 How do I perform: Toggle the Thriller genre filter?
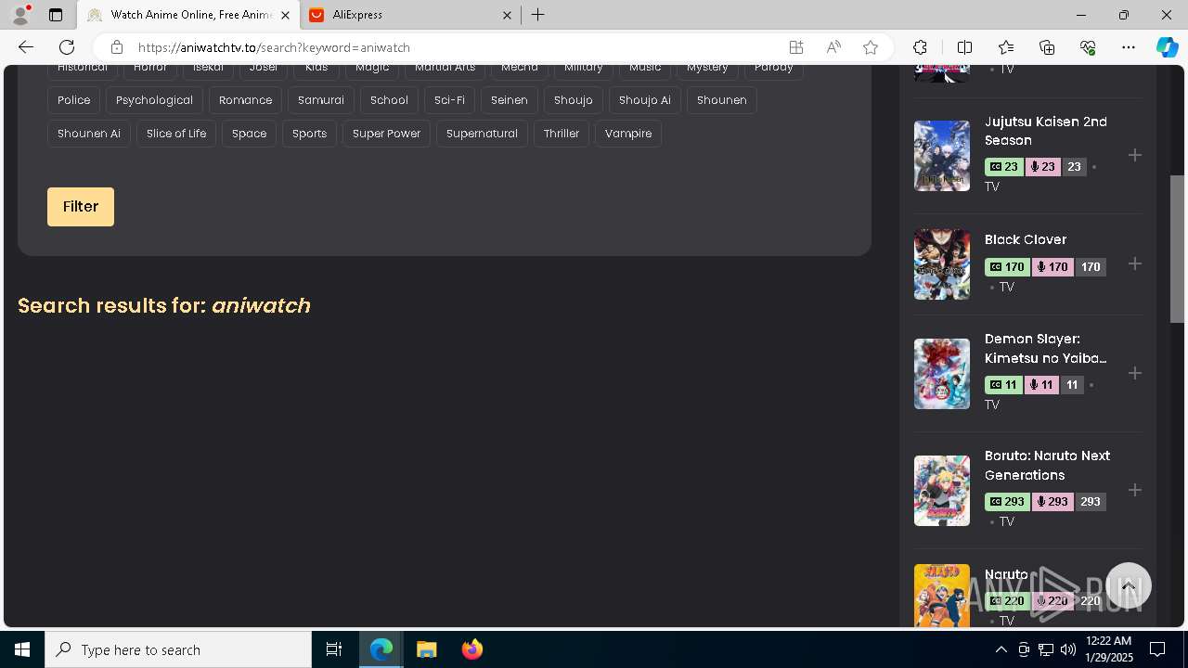point(562,134)
